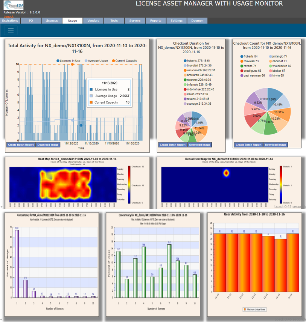Download Image of Checkout Count chart
Image resolution: width=306 pixels, height=322 pixels.
tap(276, 144)
